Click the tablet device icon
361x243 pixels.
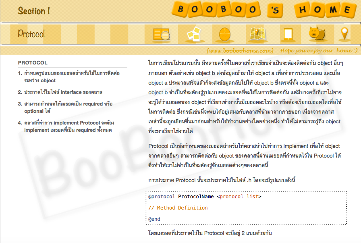(x=288, y=34)
